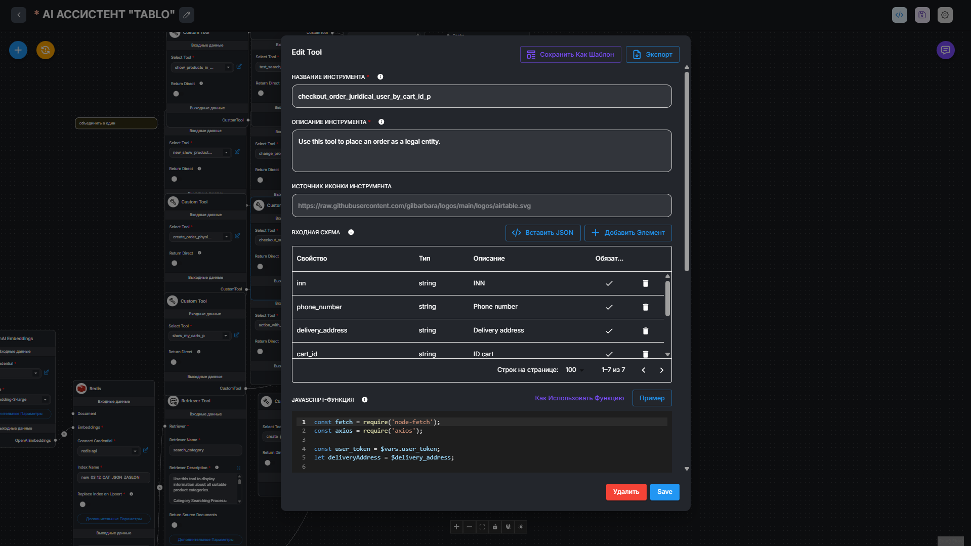Open the code/API icon in top bar
Screen dimensions: 971x546
[x=899, y=15]
